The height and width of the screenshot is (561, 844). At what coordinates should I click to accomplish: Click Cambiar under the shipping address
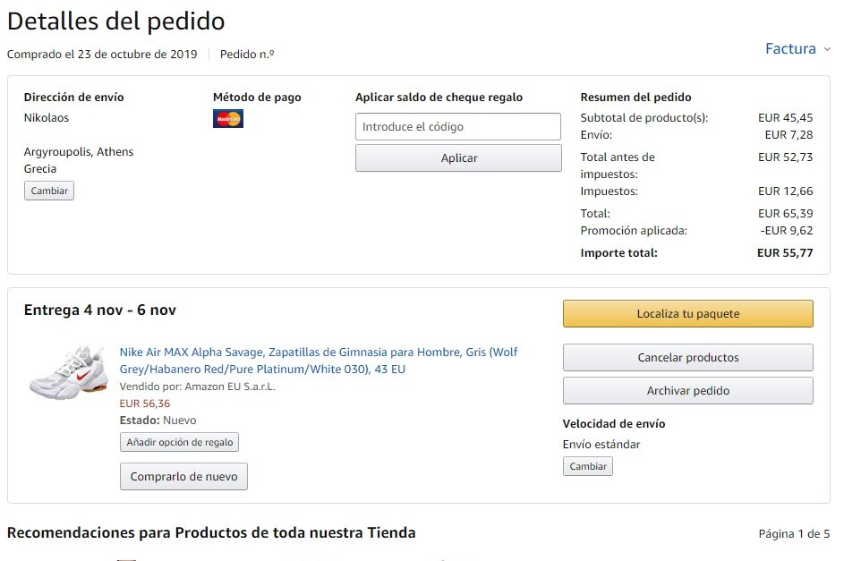pos(49,191)
